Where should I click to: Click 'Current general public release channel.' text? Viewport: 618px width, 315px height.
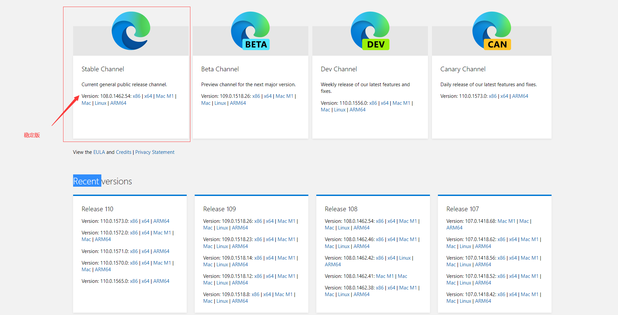click(124, 85)
